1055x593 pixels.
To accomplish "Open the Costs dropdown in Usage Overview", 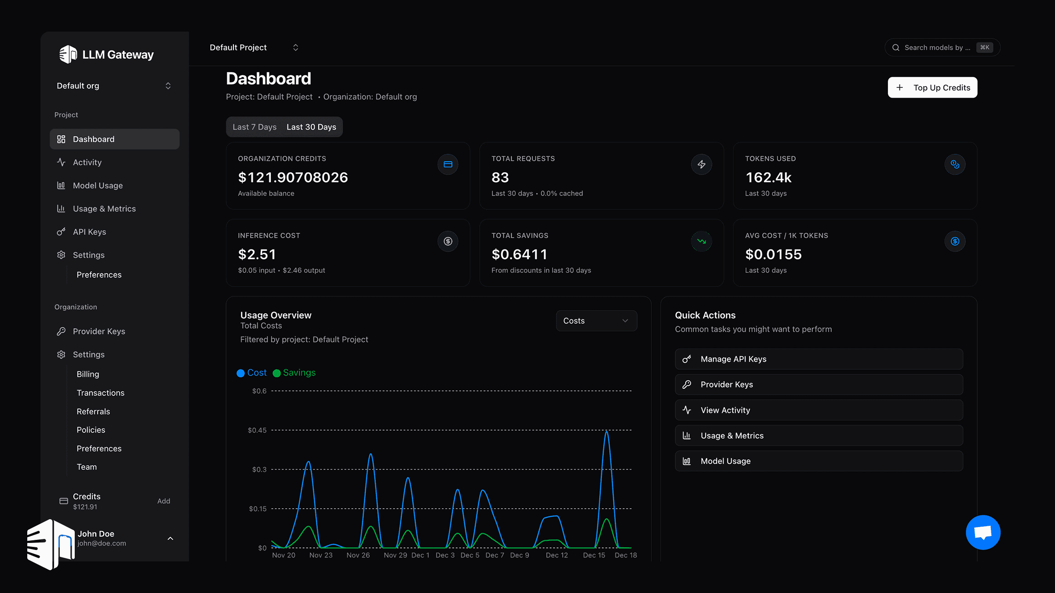I will click(x=596, y=321).
